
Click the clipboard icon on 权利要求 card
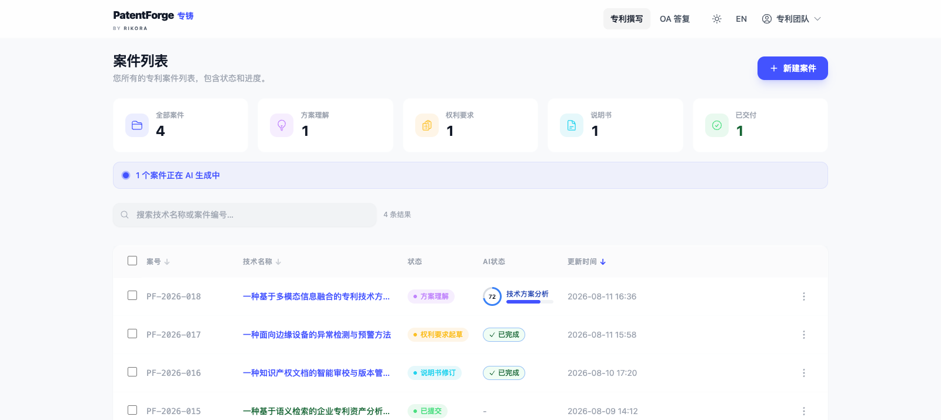(x=427, y=125)
